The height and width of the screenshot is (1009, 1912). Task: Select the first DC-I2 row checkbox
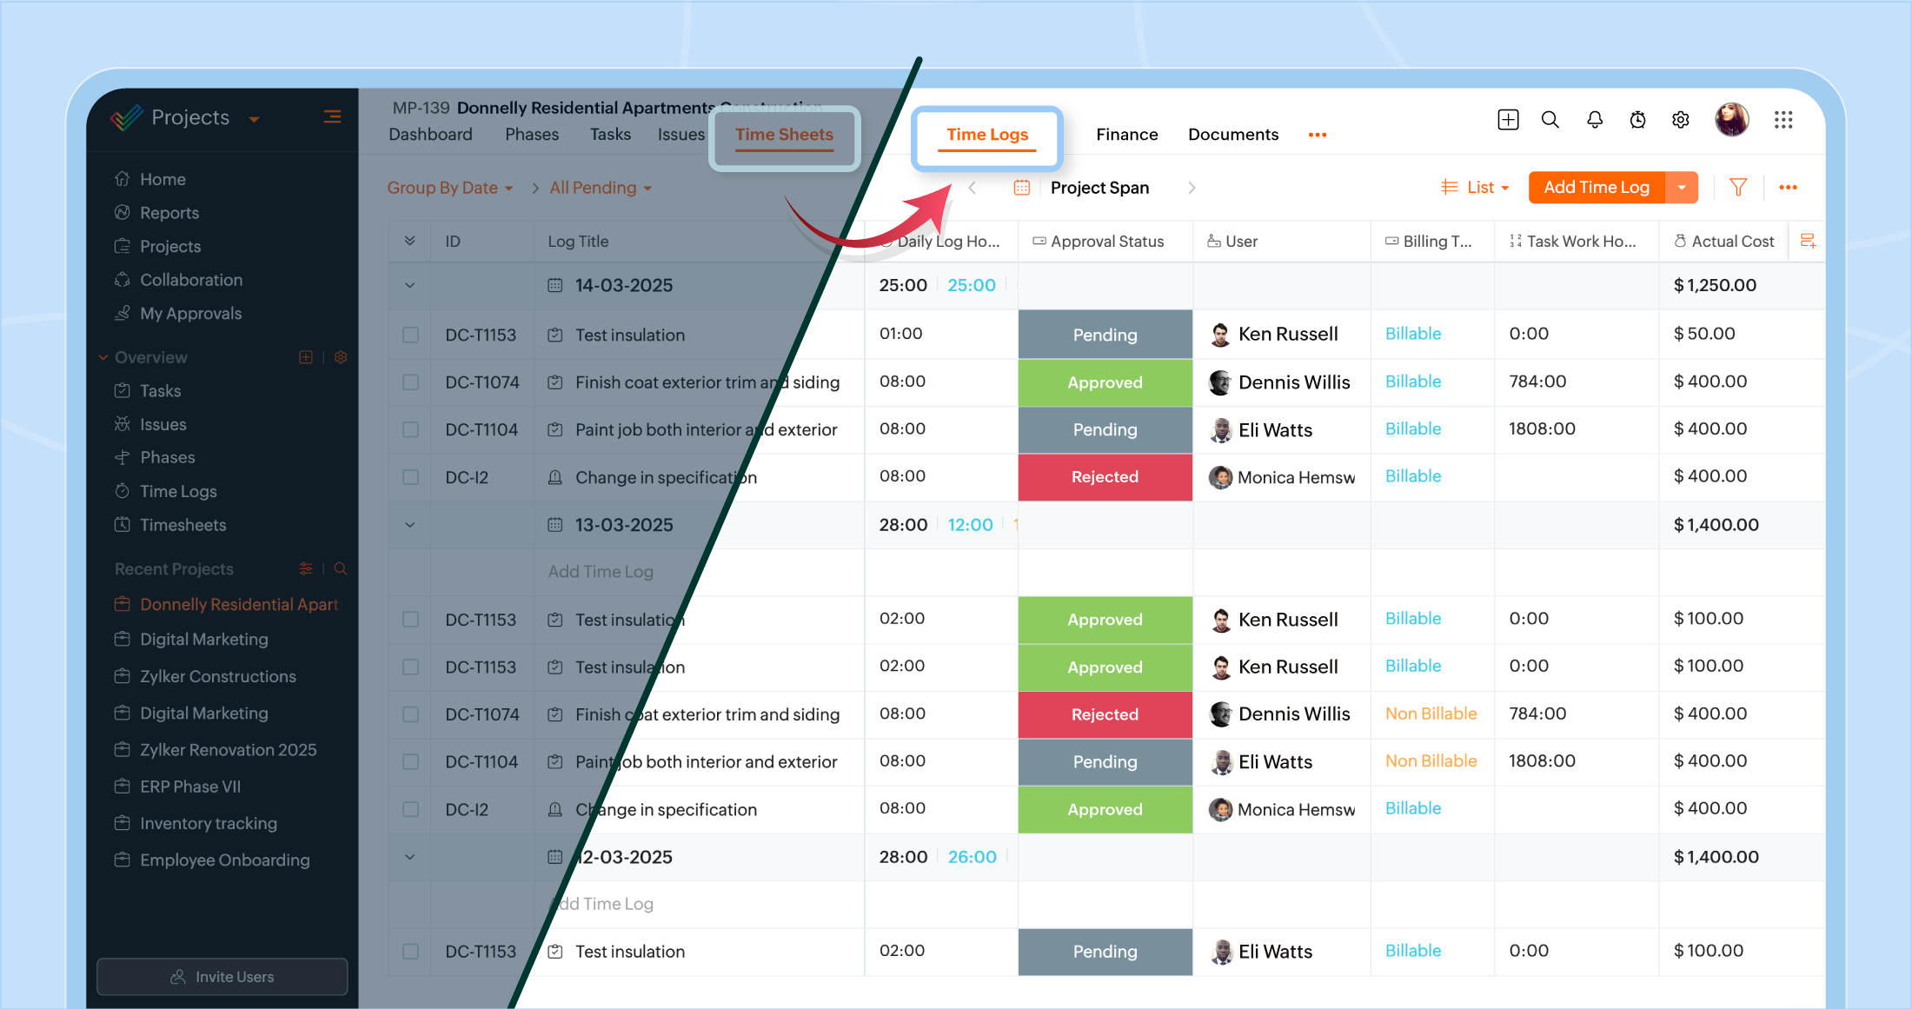tap(410, 477)
